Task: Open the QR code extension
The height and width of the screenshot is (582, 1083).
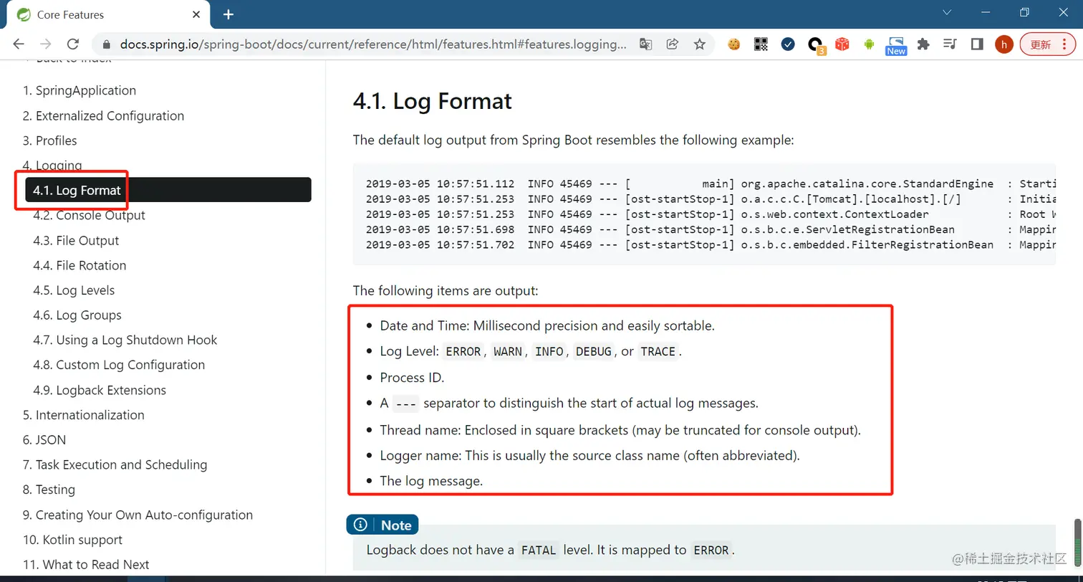Action: click(x=761, y=44)
